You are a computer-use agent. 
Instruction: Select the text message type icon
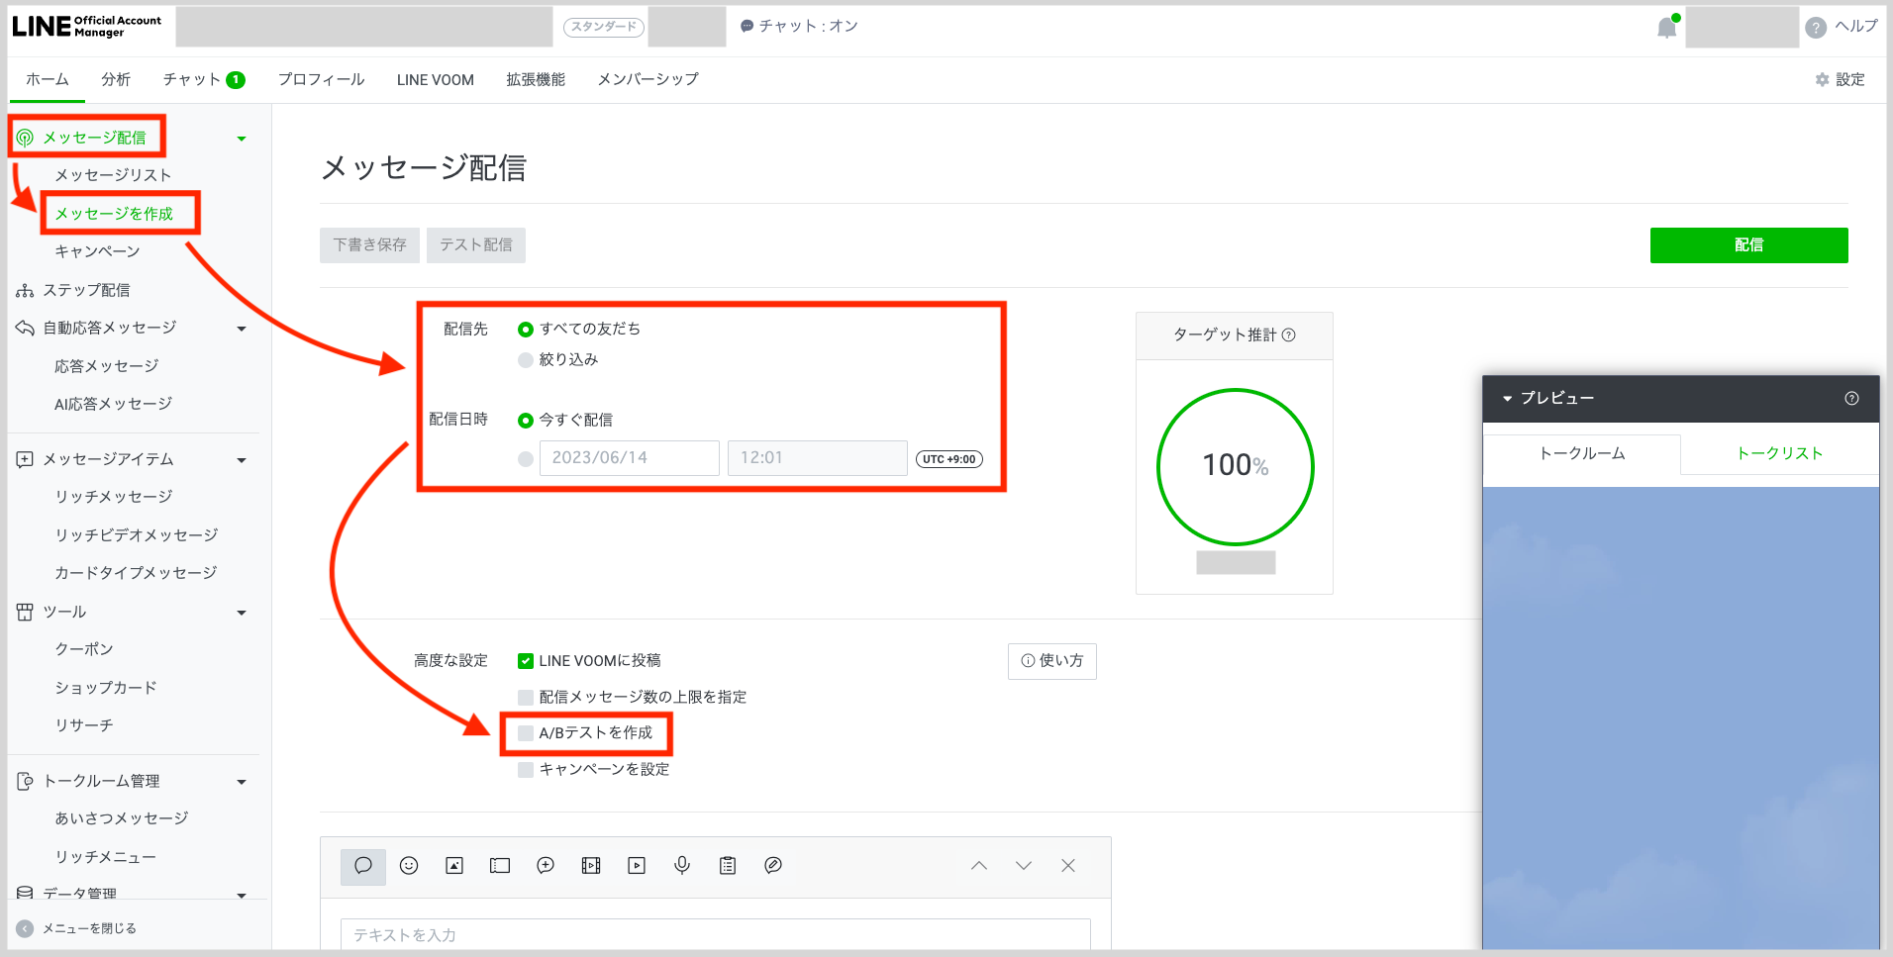[x=363, y=866]
